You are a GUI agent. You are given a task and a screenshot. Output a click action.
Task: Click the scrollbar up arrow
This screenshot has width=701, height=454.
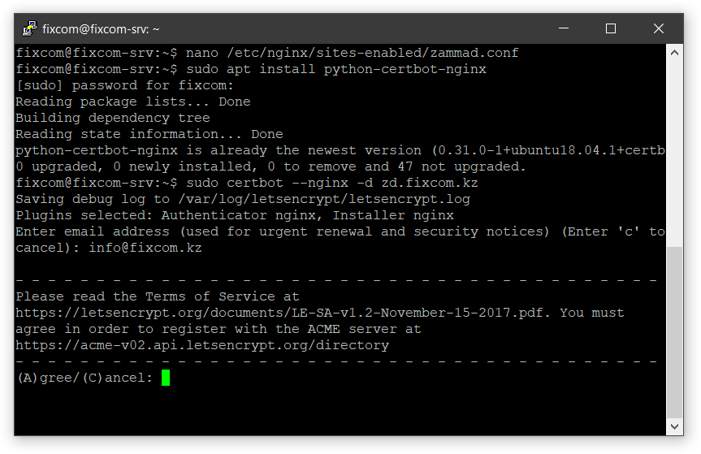click(675, 53)
